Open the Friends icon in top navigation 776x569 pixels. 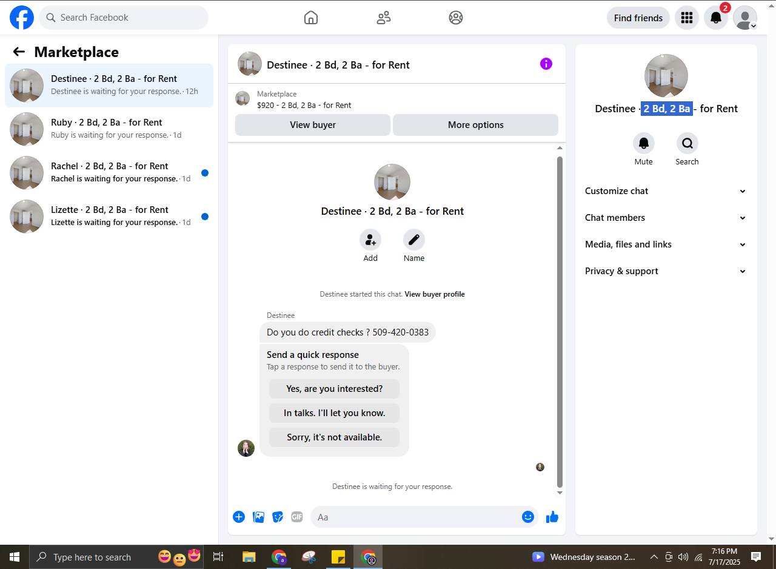[384, 18]
